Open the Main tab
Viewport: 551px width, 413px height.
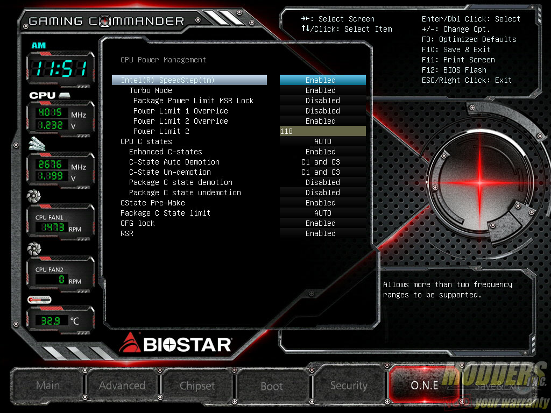click(48, 386)
